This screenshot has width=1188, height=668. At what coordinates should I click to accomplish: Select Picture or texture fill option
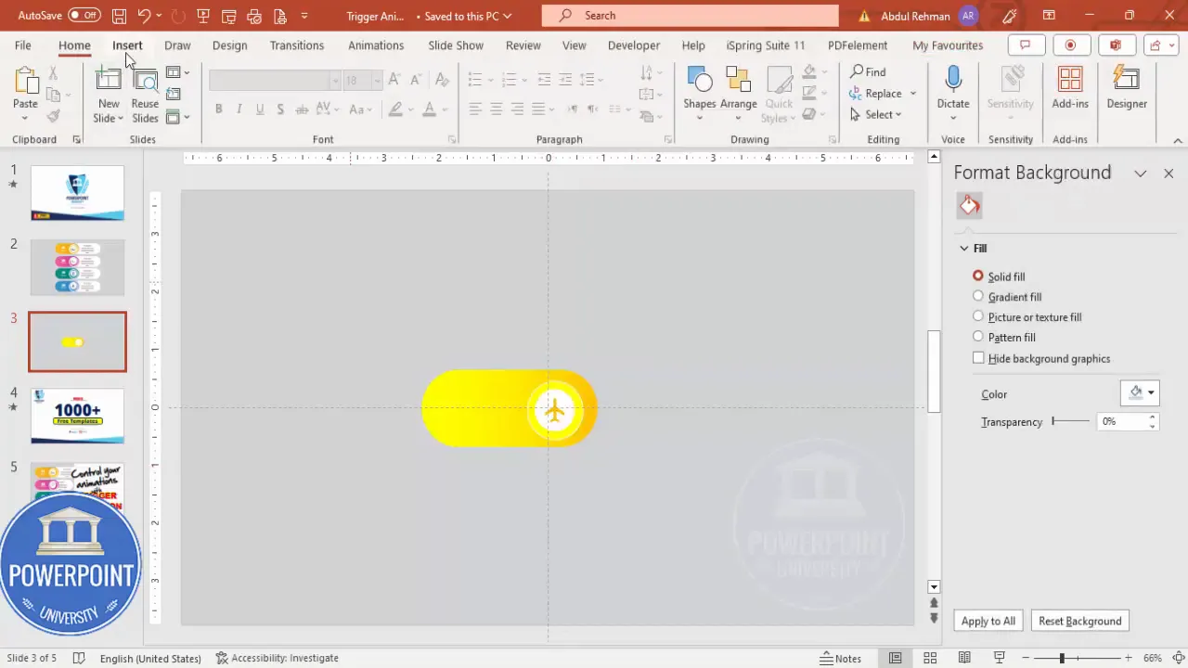pos(978,317)
